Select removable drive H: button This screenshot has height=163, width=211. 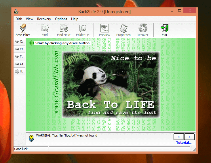pyautogui.click(x=19, y=71)
